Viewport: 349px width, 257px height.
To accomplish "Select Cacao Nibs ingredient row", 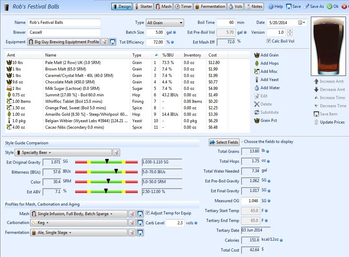I will tap(127, 127).
